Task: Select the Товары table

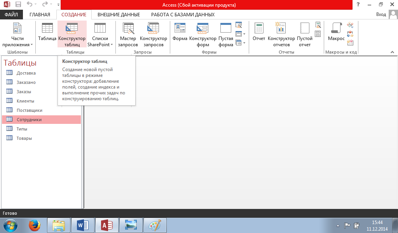Action: pos(41,138)
